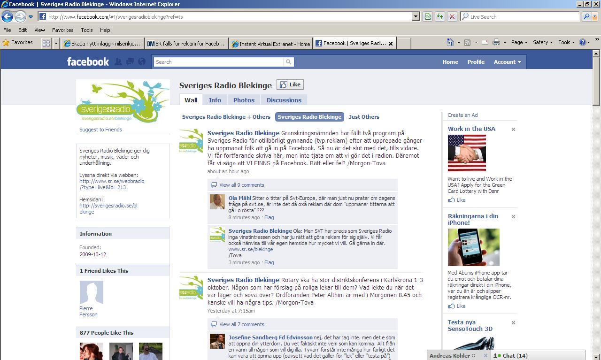
Task: Open the Favorites star button
Action: click(x=18, y=43)
